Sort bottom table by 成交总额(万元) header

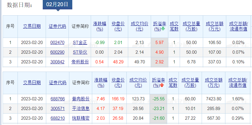[x=213, y=82]
